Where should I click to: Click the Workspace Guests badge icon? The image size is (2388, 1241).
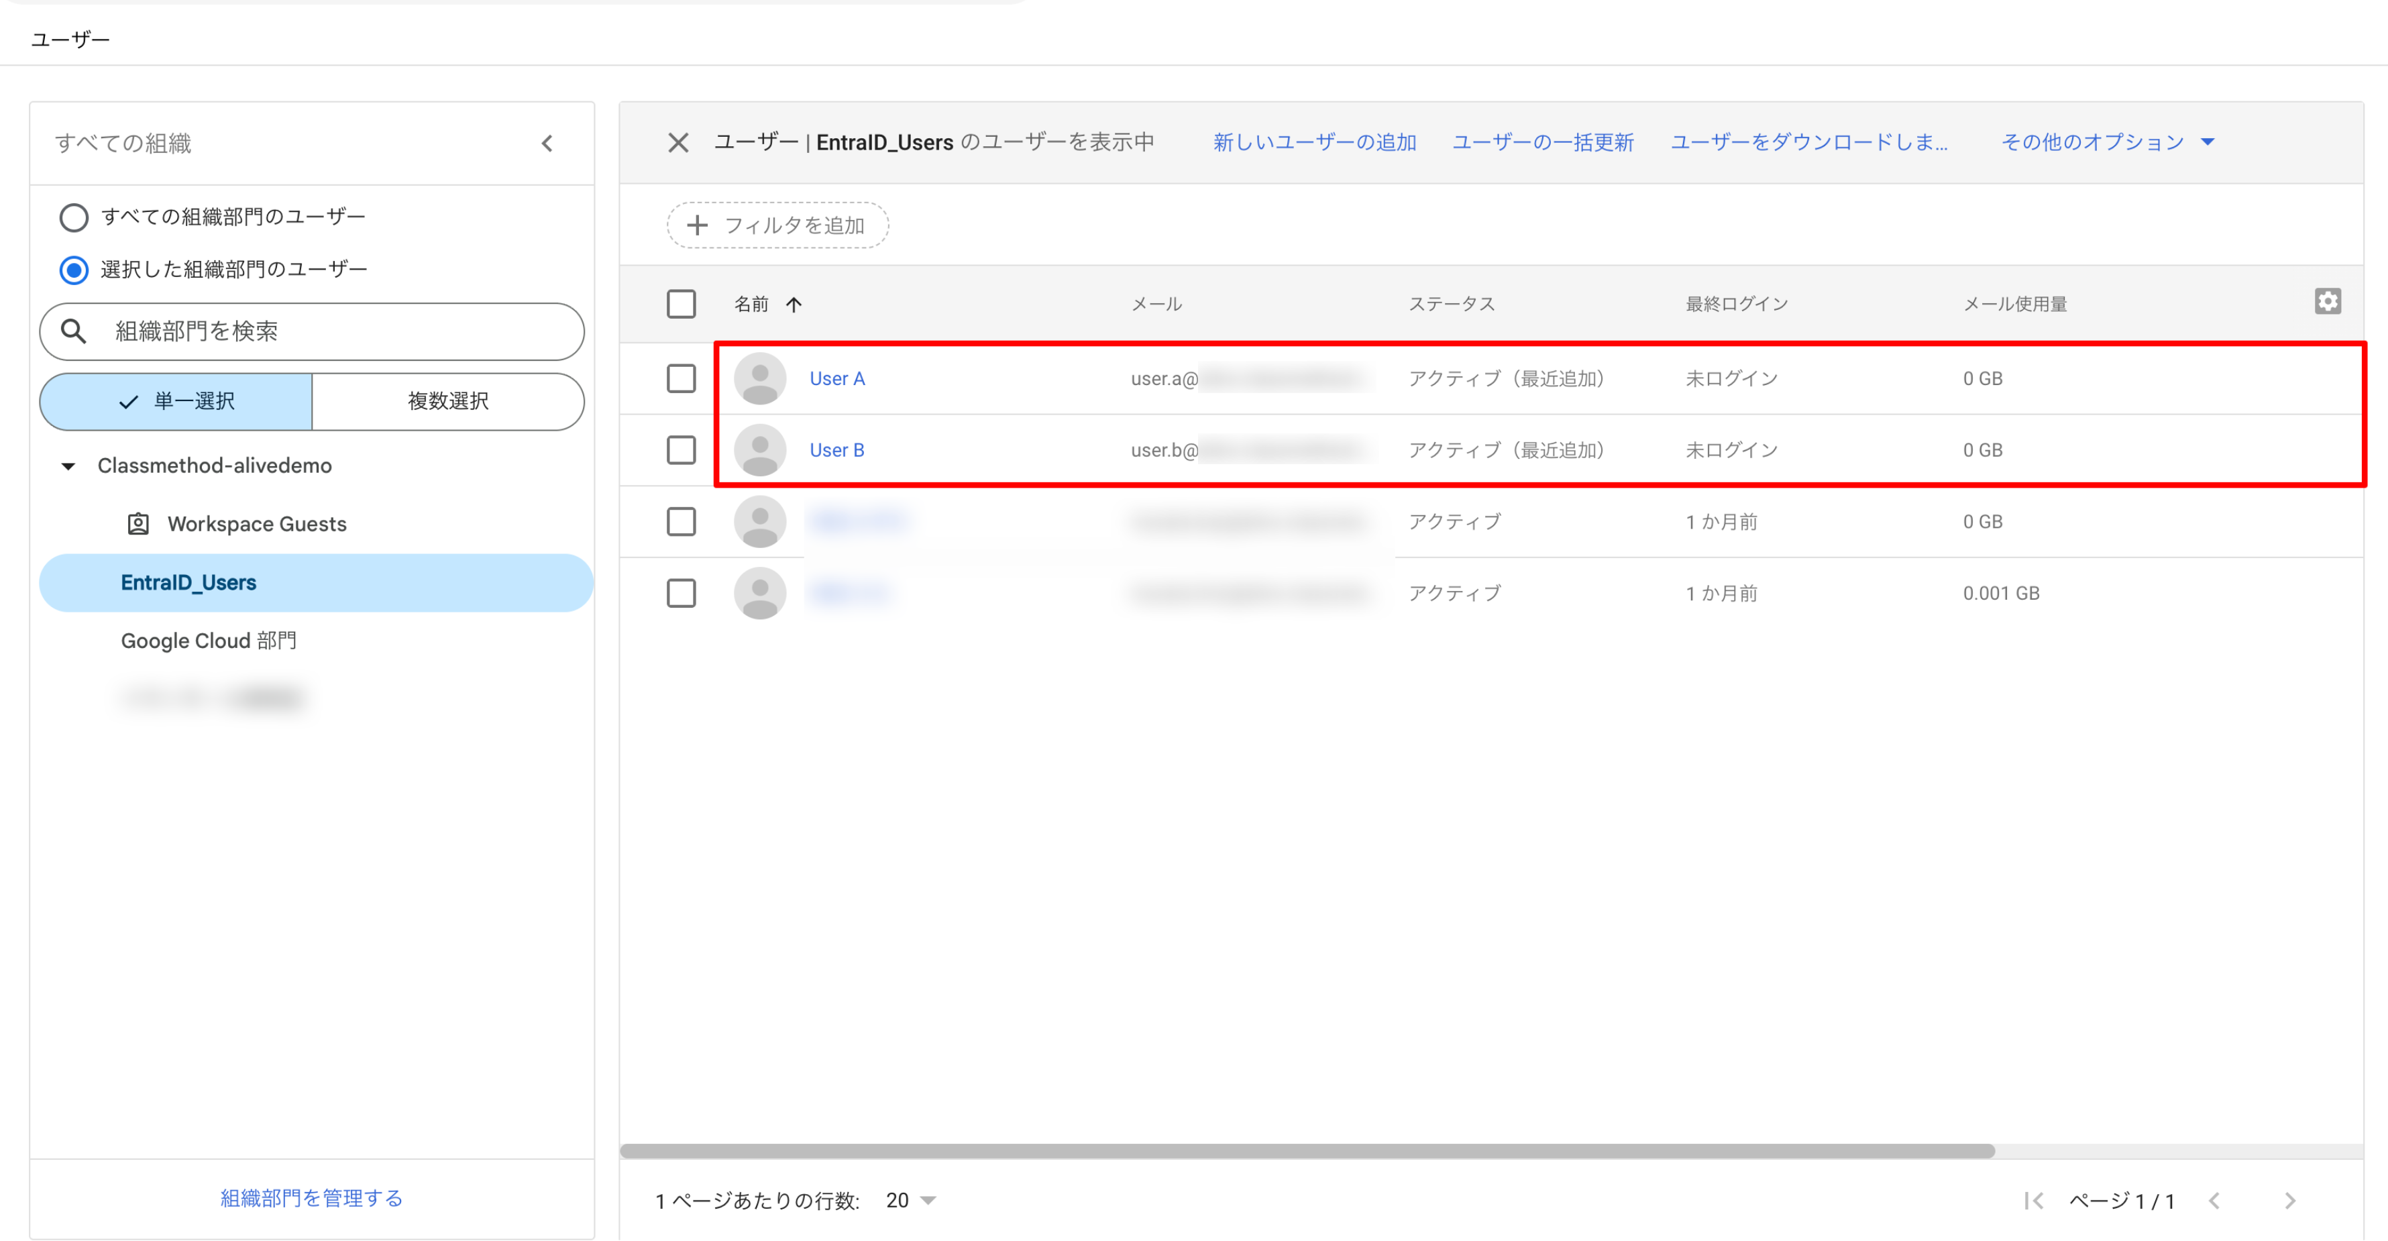[138, 523]
